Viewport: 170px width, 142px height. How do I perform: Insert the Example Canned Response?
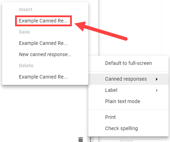point(43,21)
